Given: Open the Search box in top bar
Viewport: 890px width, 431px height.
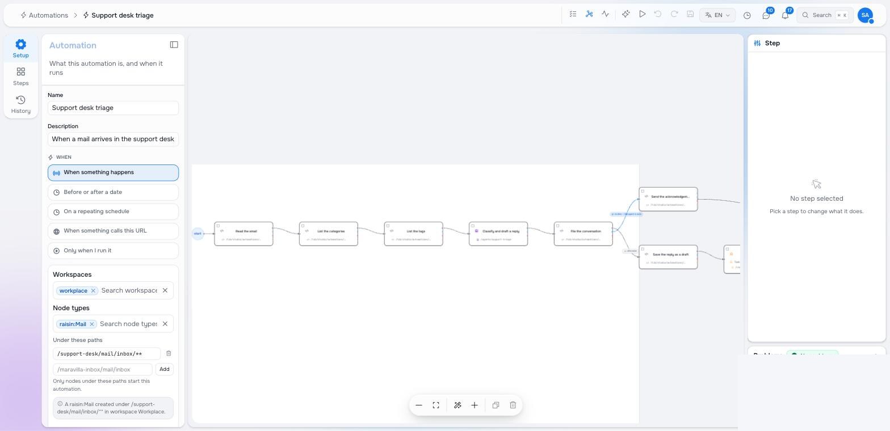Looking at the screenshot, I should pos(825,15).
